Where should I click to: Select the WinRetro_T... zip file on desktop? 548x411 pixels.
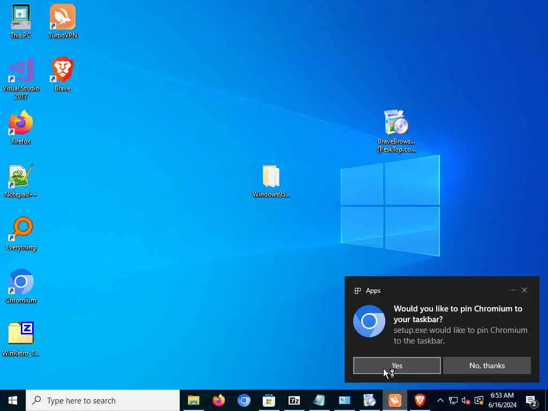(x=21, y=339)
